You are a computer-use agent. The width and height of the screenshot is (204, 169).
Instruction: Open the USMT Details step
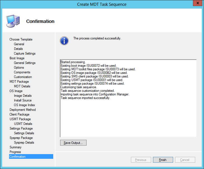click(x=23, y=124)
